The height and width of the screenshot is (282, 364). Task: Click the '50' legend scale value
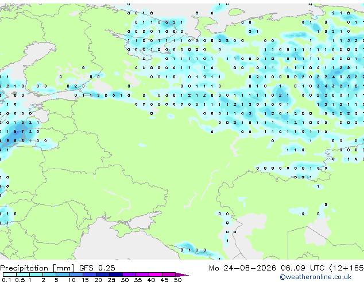tap(177, 280)
